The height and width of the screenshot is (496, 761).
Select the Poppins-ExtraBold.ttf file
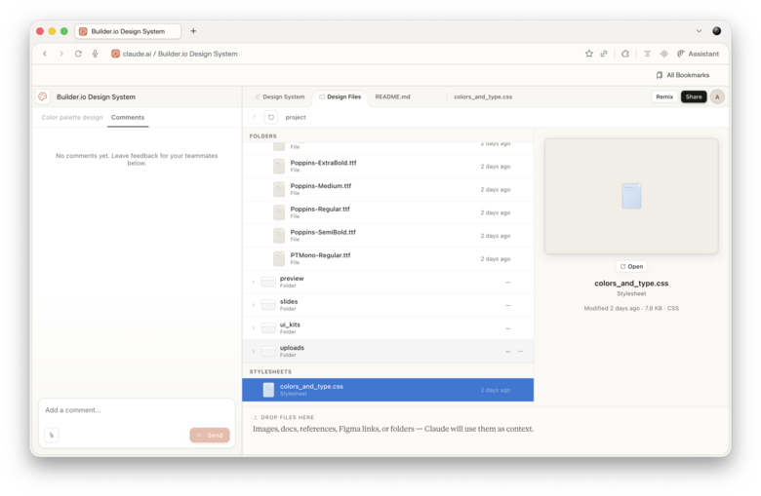click(x=387, y=167)
